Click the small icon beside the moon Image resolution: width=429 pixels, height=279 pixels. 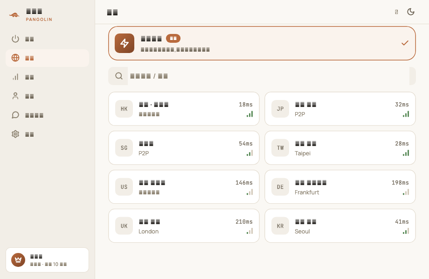click(396, 12)
